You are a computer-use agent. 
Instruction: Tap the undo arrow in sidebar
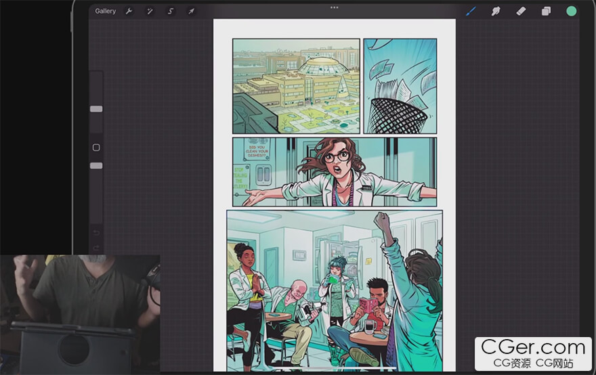(x=96, y=233)
